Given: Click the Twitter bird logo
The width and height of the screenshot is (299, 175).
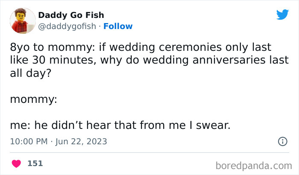Looking at the screenshot, I should click(x=282, y=15).
